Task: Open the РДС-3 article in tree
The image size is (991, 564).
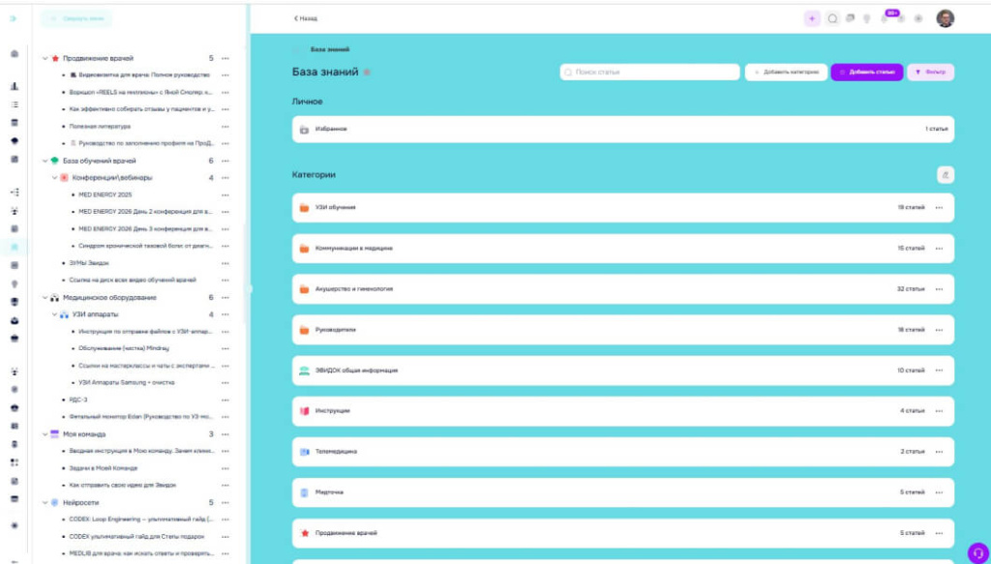Action: click(78, 401)
